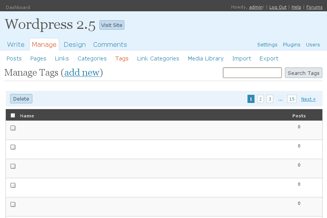This screenshot has width=327, height=218.
Task: Click the Next » pagination link
Action: pos(308,99)
